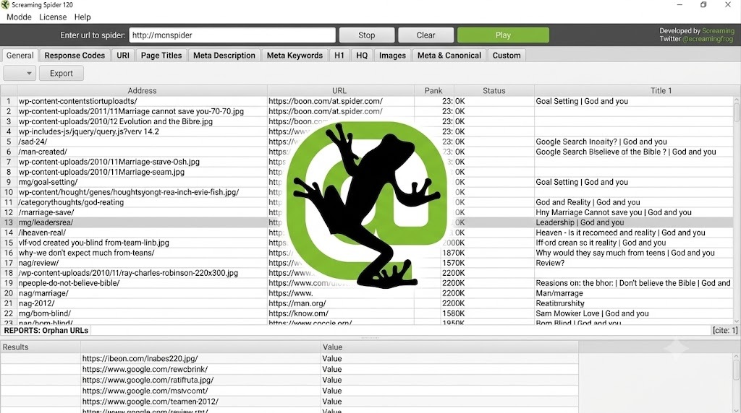Click the @screamingfrog Twitter link
741x413 pixels.
tap(708, 39)
